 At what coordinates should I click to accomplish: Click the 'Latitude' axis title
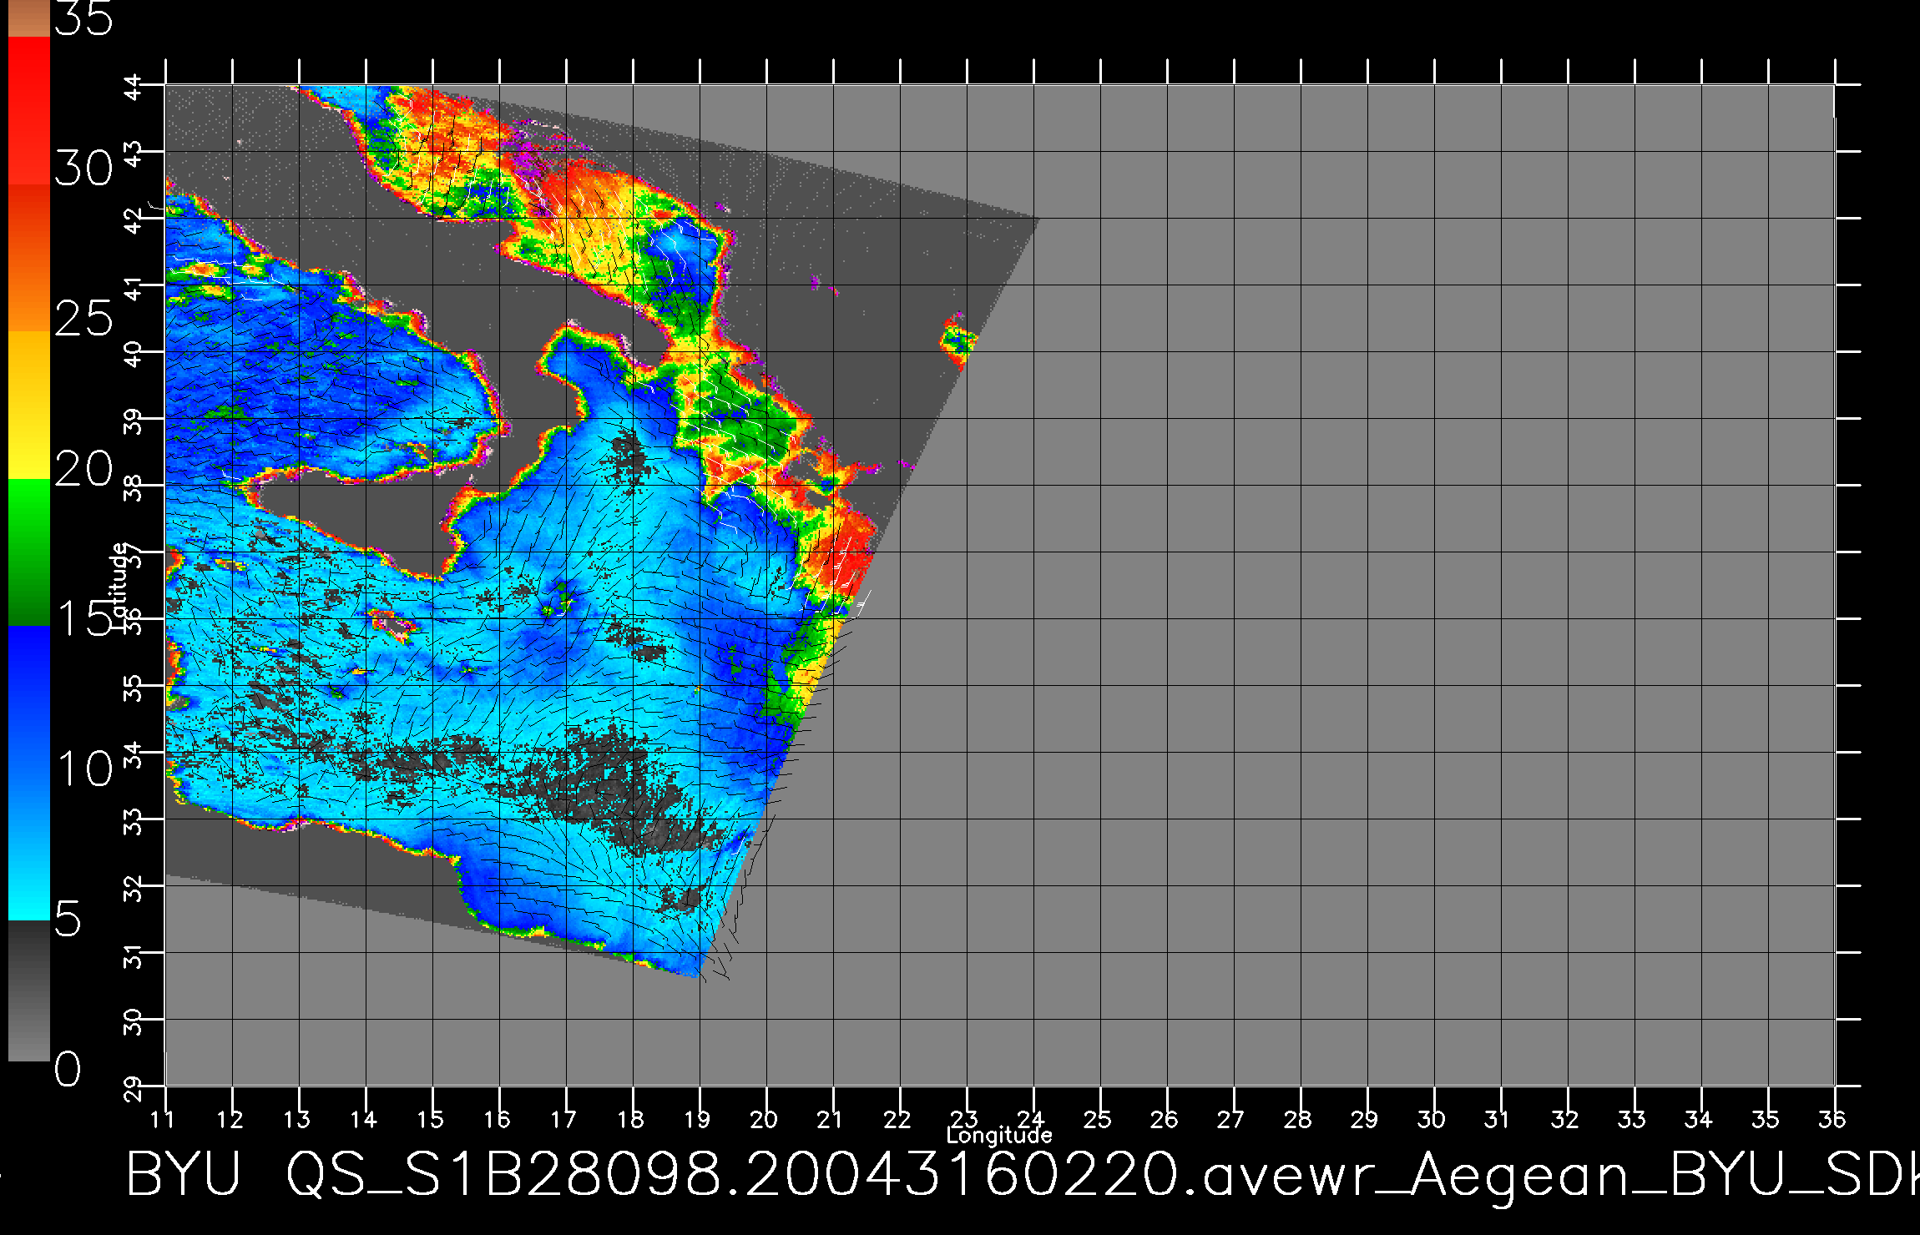(x=120, y=587)
